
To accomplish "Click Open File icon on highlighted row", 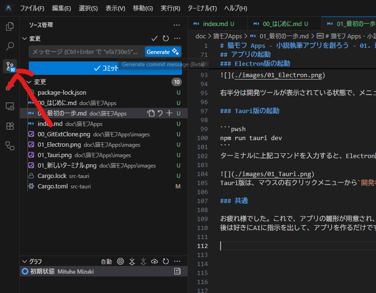I will (151, 113).
